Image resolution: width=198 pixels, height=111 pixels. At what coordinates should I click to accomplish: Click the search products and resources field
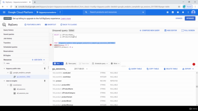click(x=114, y=12)
